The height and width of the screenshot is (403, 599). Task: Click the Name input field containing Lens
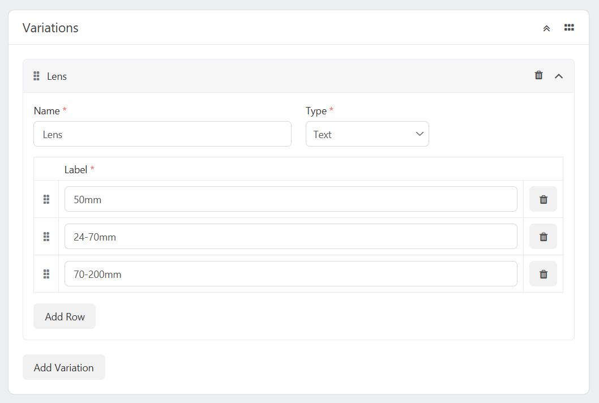coord(162,134)
